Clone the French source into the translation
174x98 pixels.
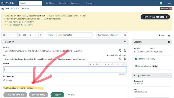(125, 59)
